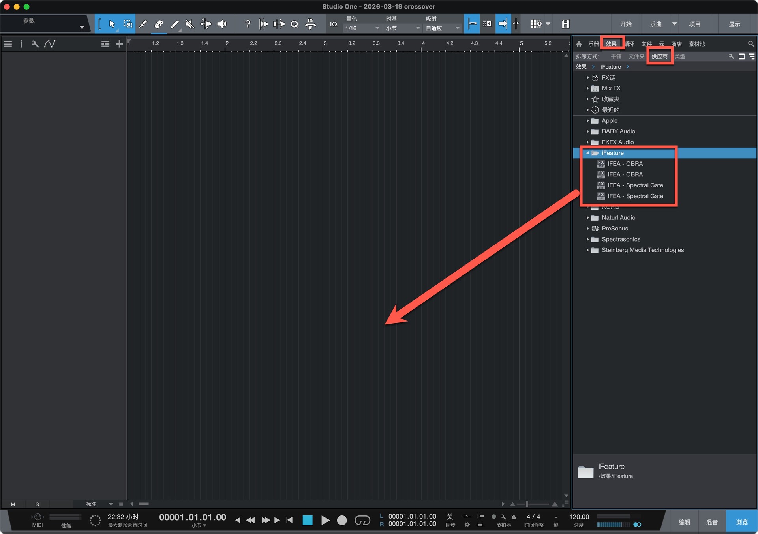Click the Add Track plus icon

pyautogui.click(x=119, y=44)
